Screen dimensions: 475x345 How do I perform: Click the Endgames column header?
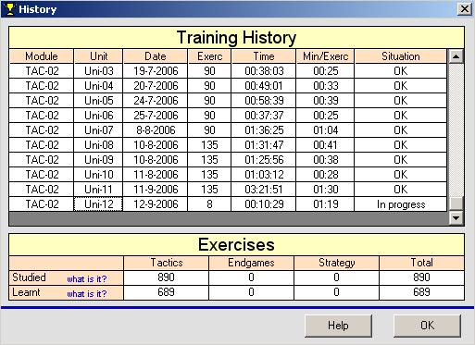251,263
